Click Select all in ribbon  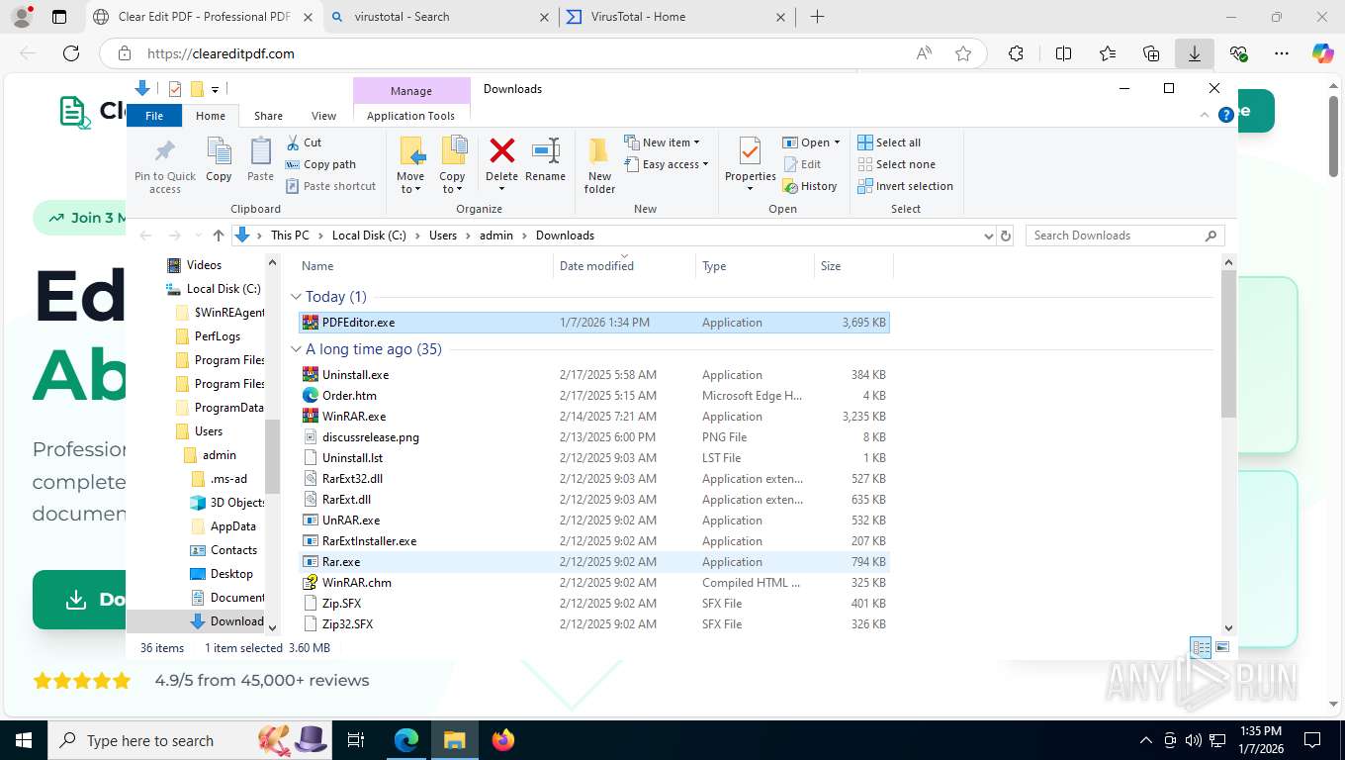pyautogui.click(x=889, y=142)
